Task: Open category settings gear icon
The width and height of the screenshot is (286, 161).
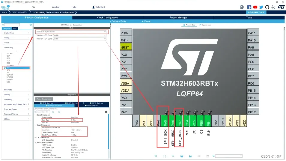Action: [x=31, y=25]
